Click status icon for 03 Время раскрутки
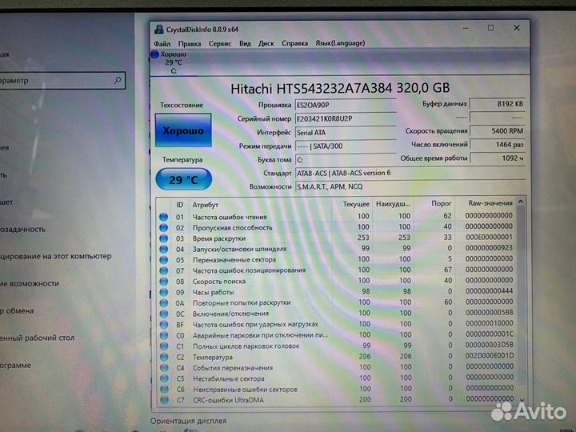Screen dimensions: 576x432 (163, 238)
